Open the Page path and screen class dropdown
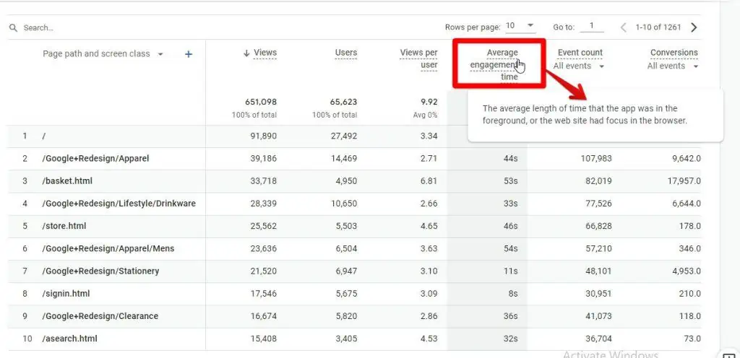Image resolution: width=740 pixels, height=358 pixels. pos(160,54)
